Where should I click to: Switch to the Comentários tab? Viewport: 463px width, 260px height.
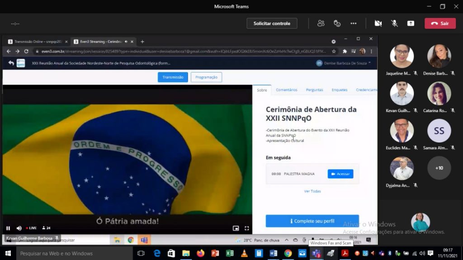tap(286, 90)
